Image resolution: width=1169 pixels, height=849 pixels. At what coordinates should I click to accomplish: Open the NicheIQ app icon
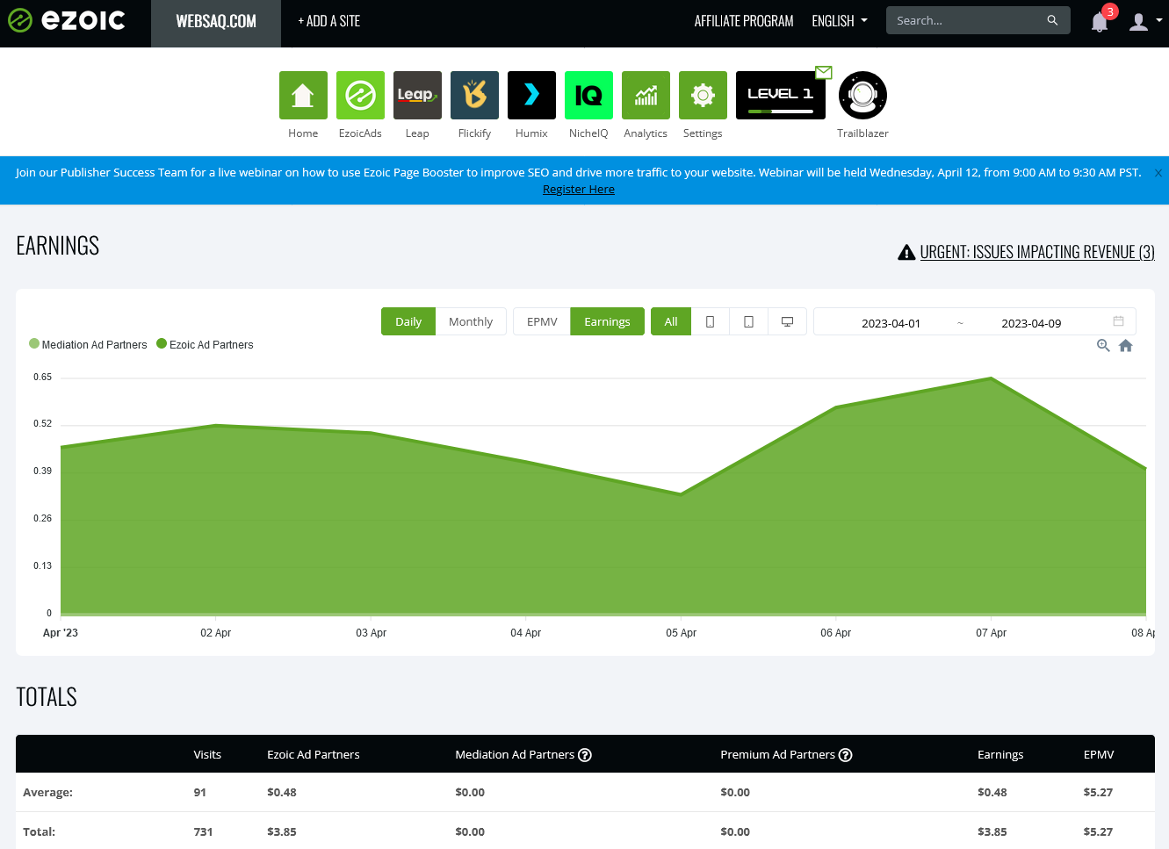click(588, 95)
